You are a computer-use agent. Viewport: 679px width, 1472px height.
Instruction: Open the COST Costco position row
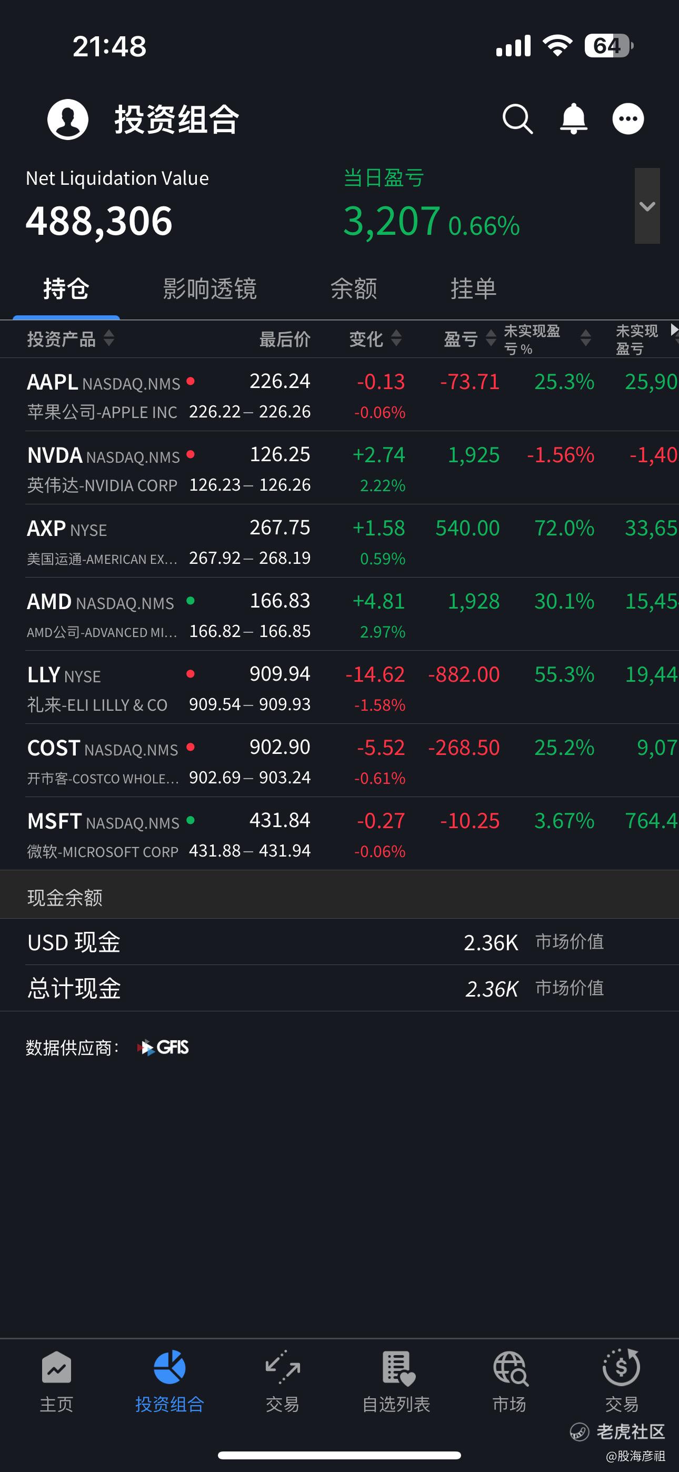[339, 761]
